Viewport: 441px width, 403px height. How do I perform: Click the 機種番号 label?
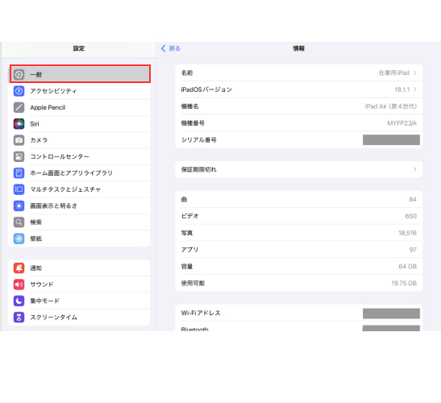click(193, 123)
